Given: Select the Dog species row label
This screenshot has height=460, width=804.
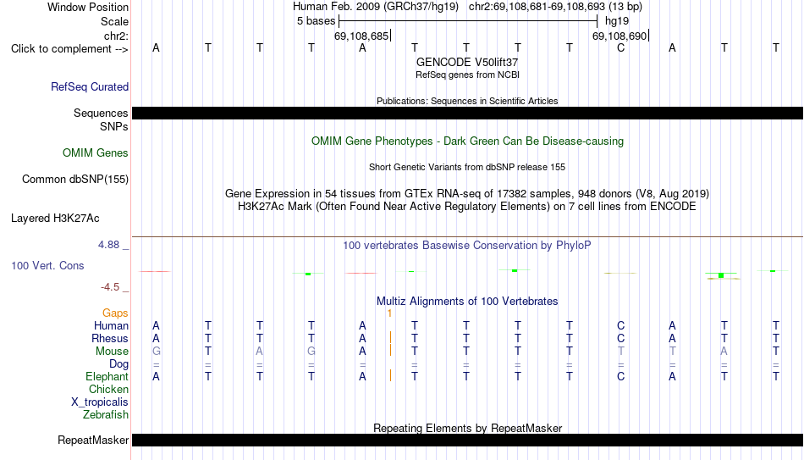Looking at the screenshot, I should pyautogui.click(x=119, y=364).
